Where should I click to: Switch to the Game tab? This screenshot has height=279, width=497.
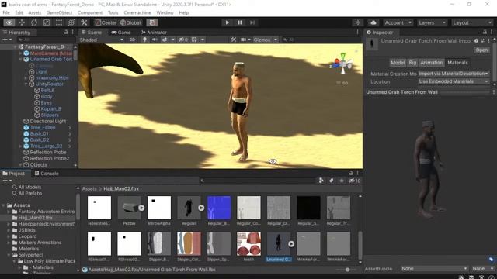pos(121,33)
